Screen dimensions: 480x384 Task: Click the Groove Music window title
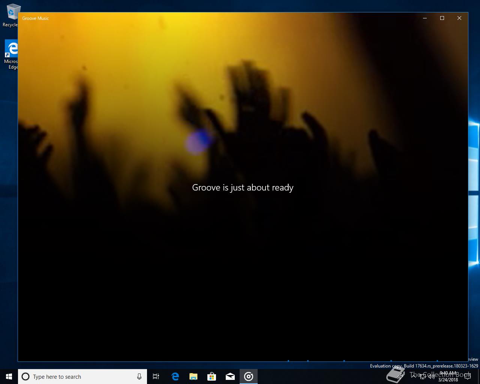[36, 18]
